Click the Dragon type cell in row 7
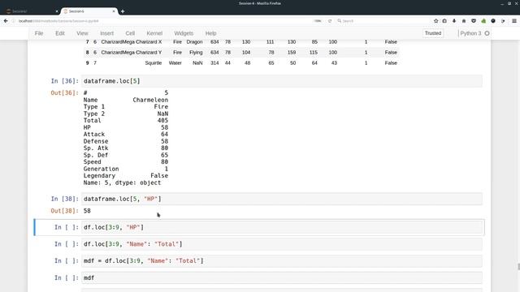This screenshot has width=520, height=292. point(194,41)
